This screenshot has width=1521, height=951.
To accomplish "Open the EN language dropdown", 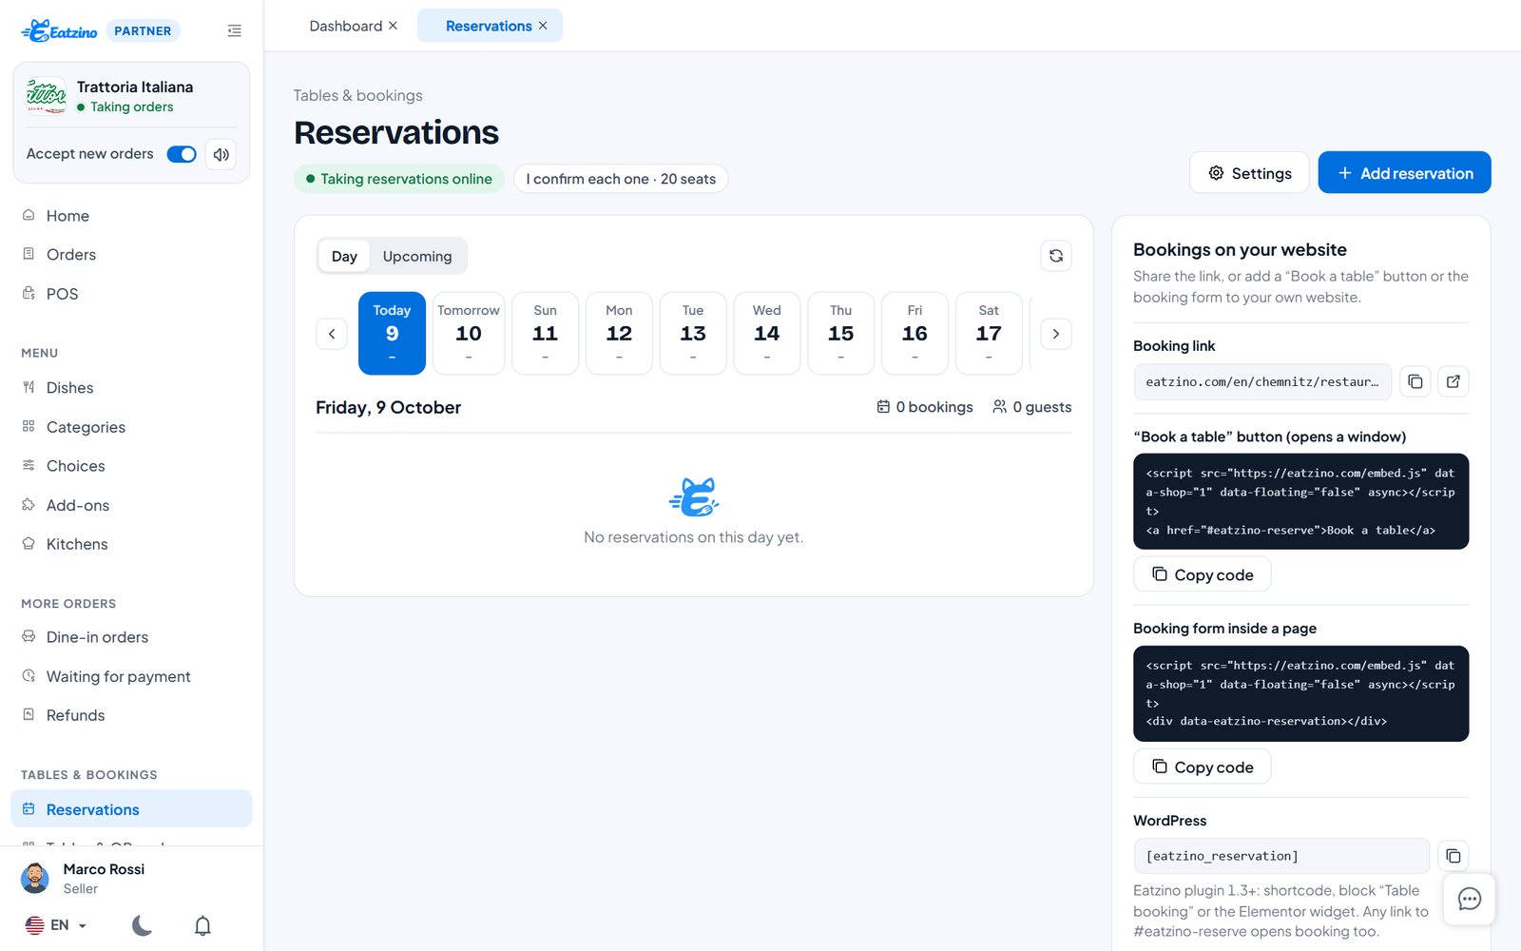I will pos(56,925).
